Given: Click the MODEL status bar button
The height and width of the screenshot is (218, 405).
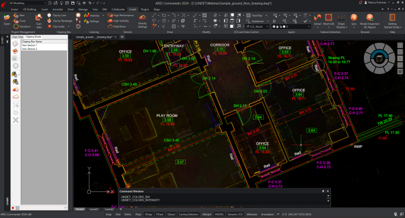Looking at the screenshot, I should 219,215.
